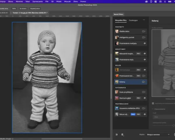Click the Rozmycie głębi filter icon
This screenshot has width=175, height=140.
pyautogui.click(x=117, y=98)
